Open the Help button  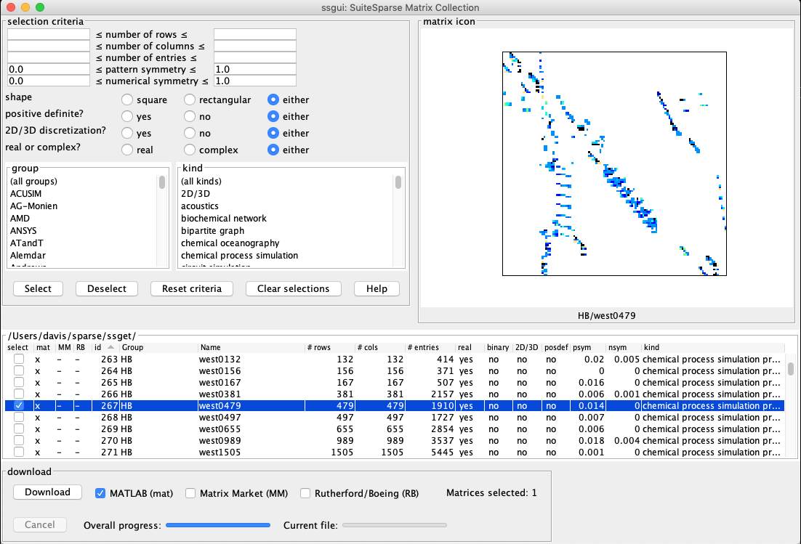pos(377,289)
